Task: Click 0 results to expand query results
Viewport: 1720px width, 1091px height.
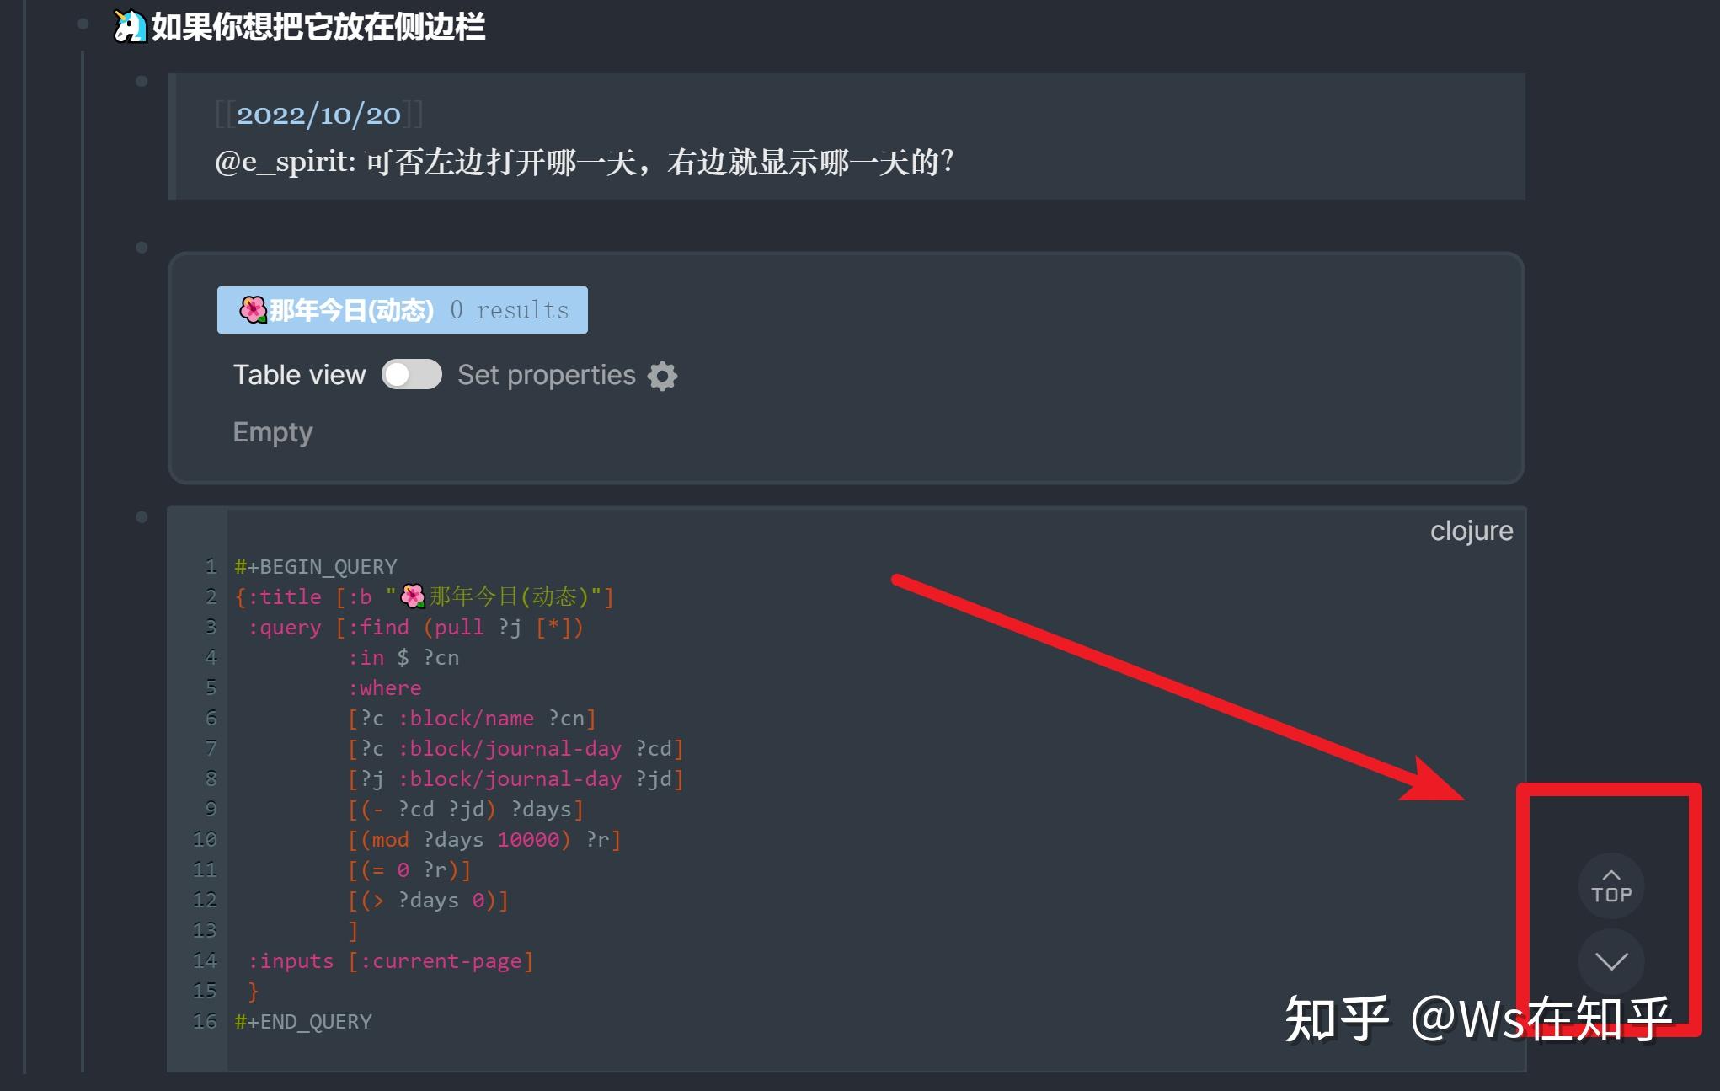Action: click(510, 309)
